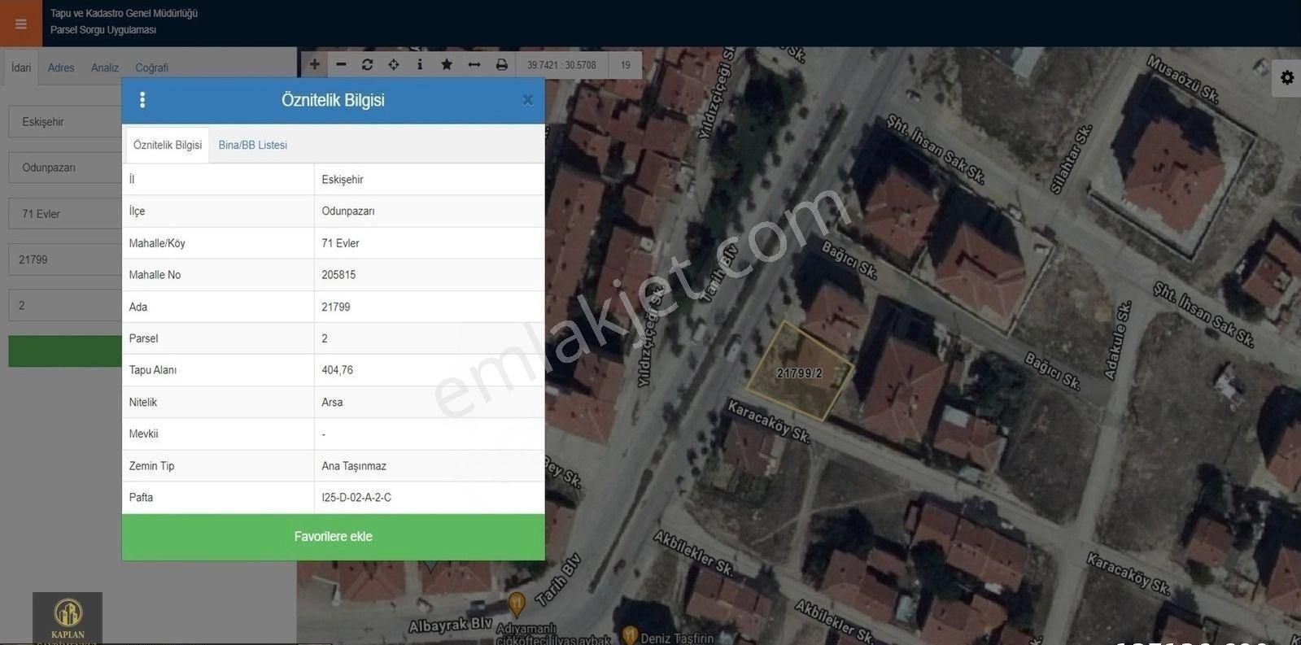Open the 71 Evler neighborhood dropdown
Viewport: 1301px width, 645px height.
coord(65,214)
